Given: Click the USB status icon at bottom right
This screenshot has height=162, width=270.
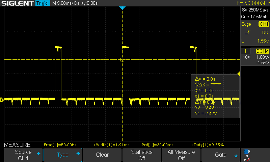Looking at the screenshot, I should pyautogui.click(x=247, y=152).
